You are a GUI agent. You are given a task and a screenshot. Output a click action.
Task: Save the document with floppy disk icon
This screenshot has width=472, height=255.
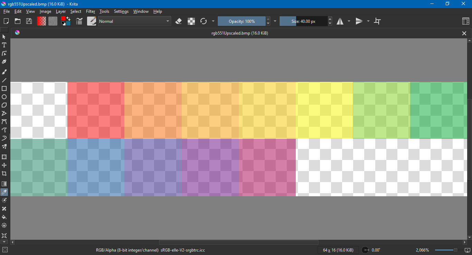[29, 21]
